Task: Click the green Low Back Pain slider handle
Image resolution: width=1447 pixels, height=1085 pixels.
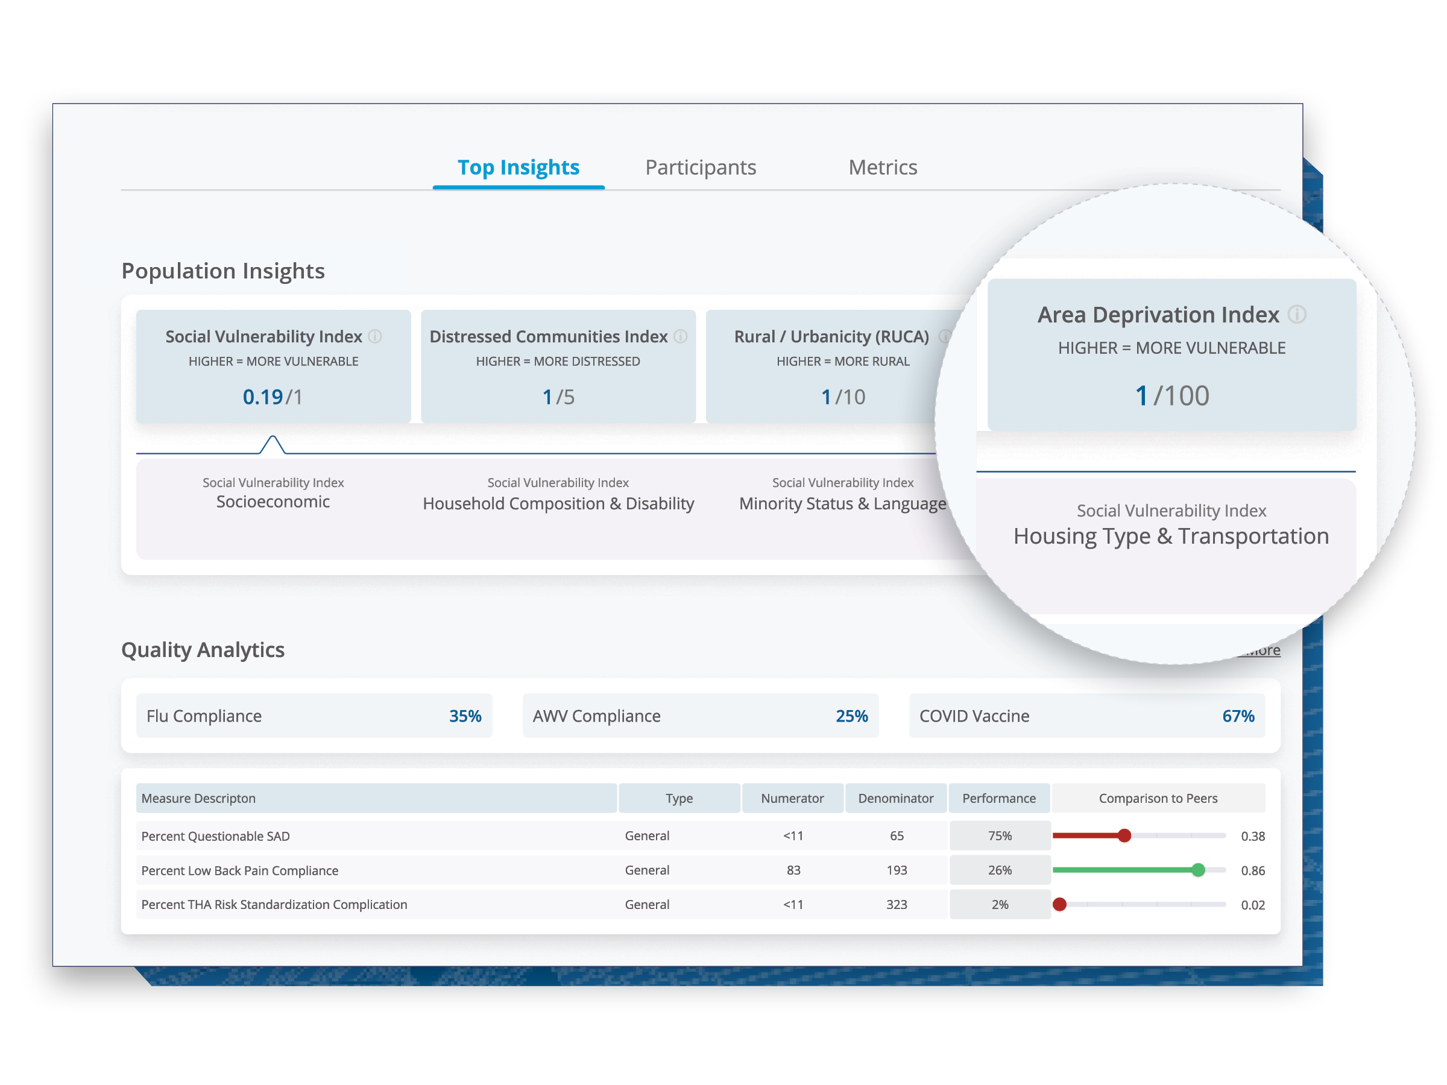Action: (x=1198, y=870)
